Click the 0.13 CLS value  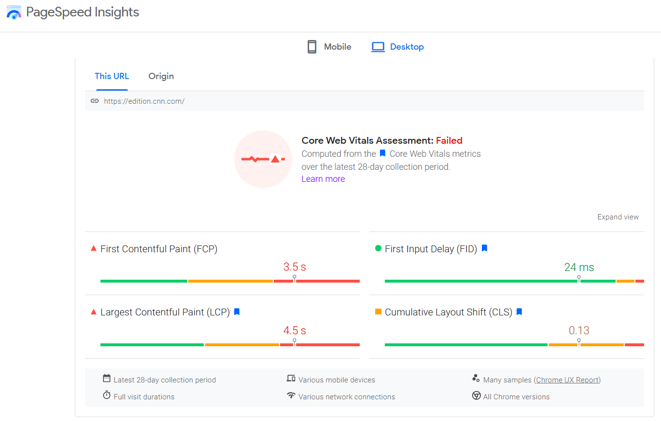pyautogui.click(x=579, y=331)
